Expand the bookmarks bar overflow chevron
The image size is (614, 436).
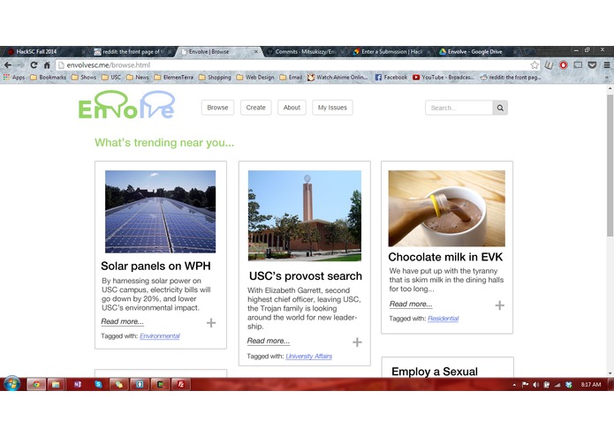click(x=607, y=78)
